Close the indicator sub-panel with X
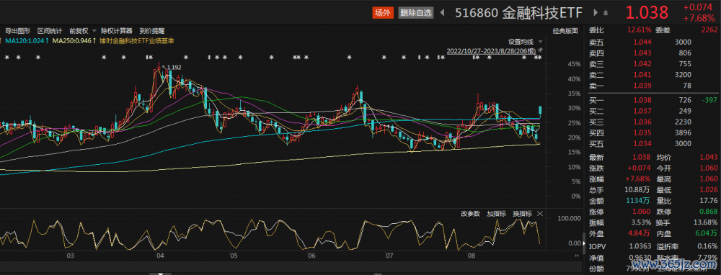Screen dimensions: 721x275 [x=540, y=214]
